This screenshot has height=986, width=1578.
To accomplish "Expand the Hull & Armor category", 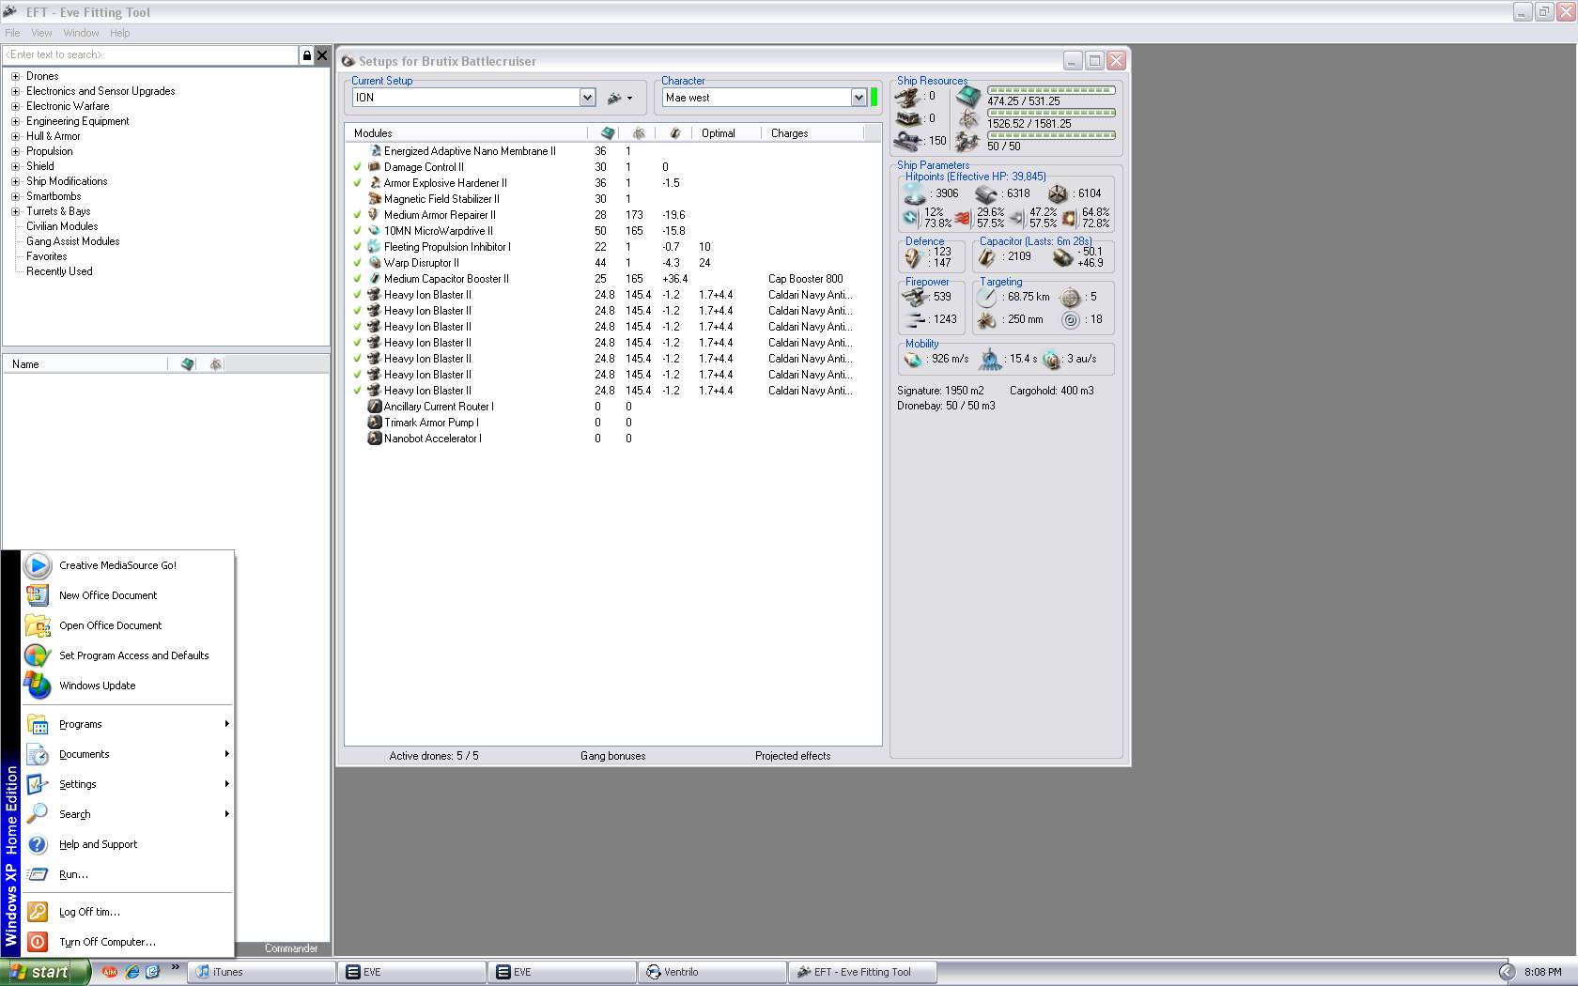I will pos(15,136).
